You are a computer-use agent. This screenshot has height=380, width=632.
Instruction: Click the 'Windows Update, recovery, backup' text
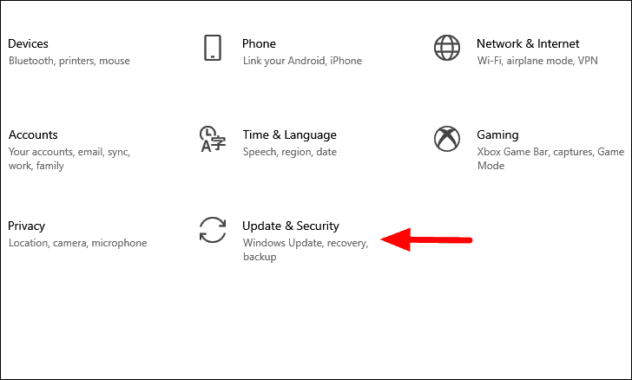pyautogui.click(x=306, y=250)
